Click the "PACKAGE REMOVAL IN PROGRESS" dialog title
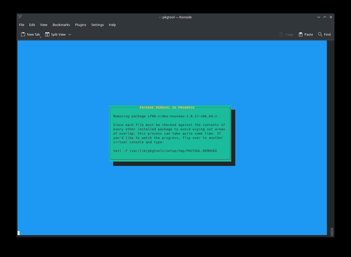The width and height of the screenshot is (351, 257). point(167,108)
